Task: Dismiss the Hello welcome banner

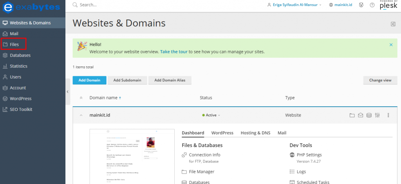Action: 391,45
